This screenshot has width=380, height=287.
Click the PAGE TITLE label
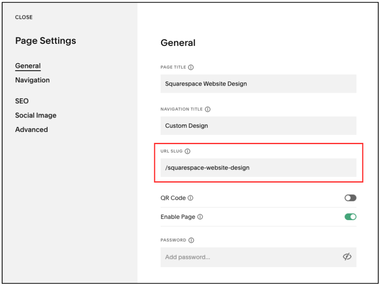[173, 67]
